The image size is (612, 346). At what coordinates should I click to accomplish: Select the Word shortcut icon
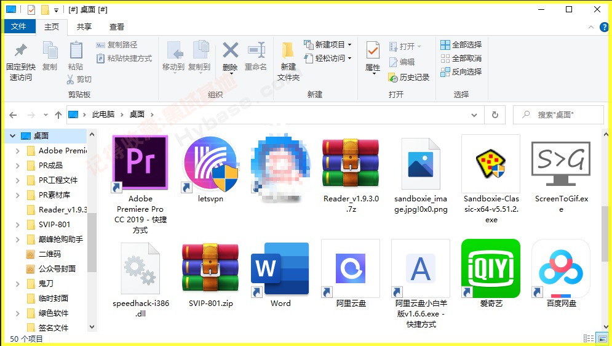click(280, 268)
